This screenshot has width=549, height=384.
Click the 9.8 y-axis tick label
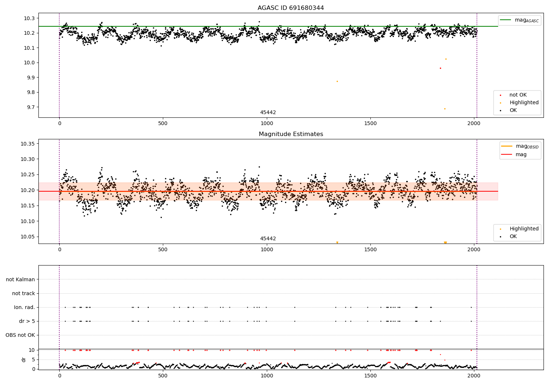[31, 92]
